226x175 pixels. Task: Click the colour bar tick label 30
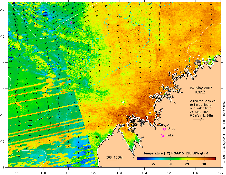tap(204, 164)
